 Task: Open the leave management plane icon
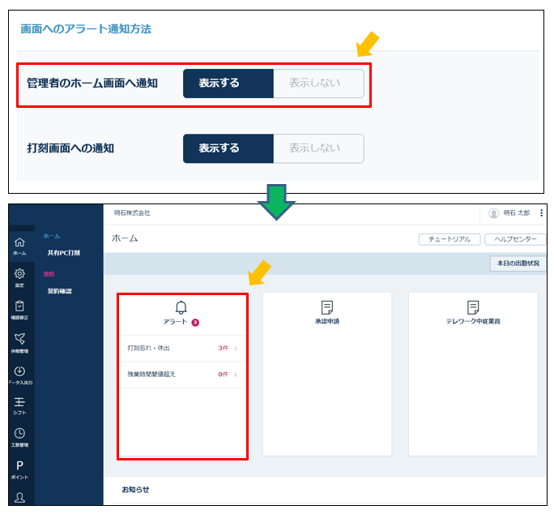tap(19, 339)
